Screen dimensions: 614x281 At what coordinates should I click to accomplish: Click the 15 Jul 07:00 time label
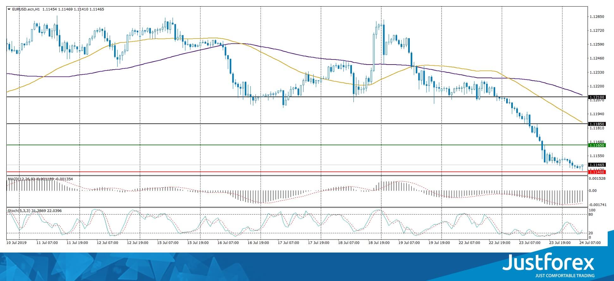point(168,243)
